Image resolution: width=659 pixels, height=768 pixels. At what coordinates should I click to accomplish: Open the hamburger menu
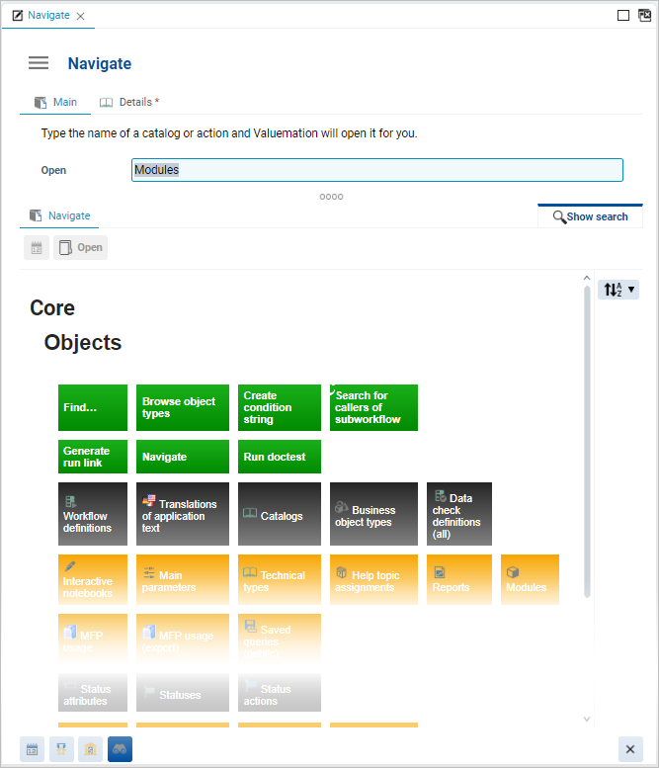tap(39, 63)
